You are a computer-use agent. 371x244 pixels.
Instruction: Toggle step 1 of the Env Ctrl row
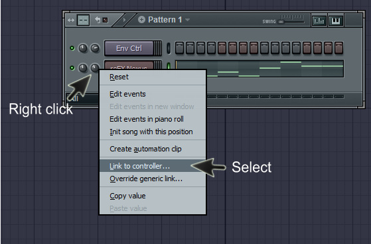coord(180,48)
